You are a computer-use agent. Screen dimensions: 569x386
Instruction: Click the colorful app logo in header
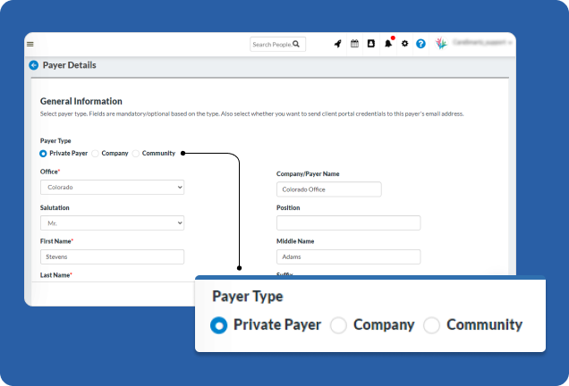pyautogui.click(x=440, y=44)
